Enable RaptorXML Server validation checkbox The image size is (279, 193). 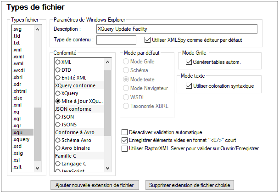125,148
